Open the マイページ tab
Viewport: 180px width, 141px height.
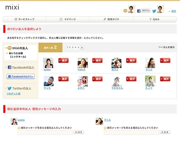click(68, 19)
